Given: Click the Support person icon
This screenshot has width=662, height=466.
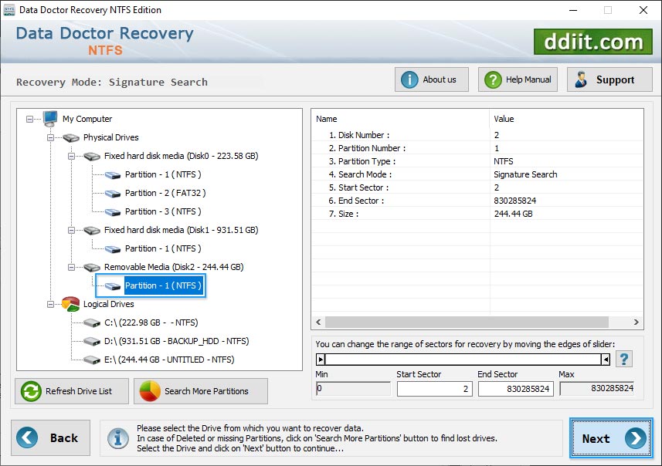Looking at the screenshot, I should click(x=582, y=79).
